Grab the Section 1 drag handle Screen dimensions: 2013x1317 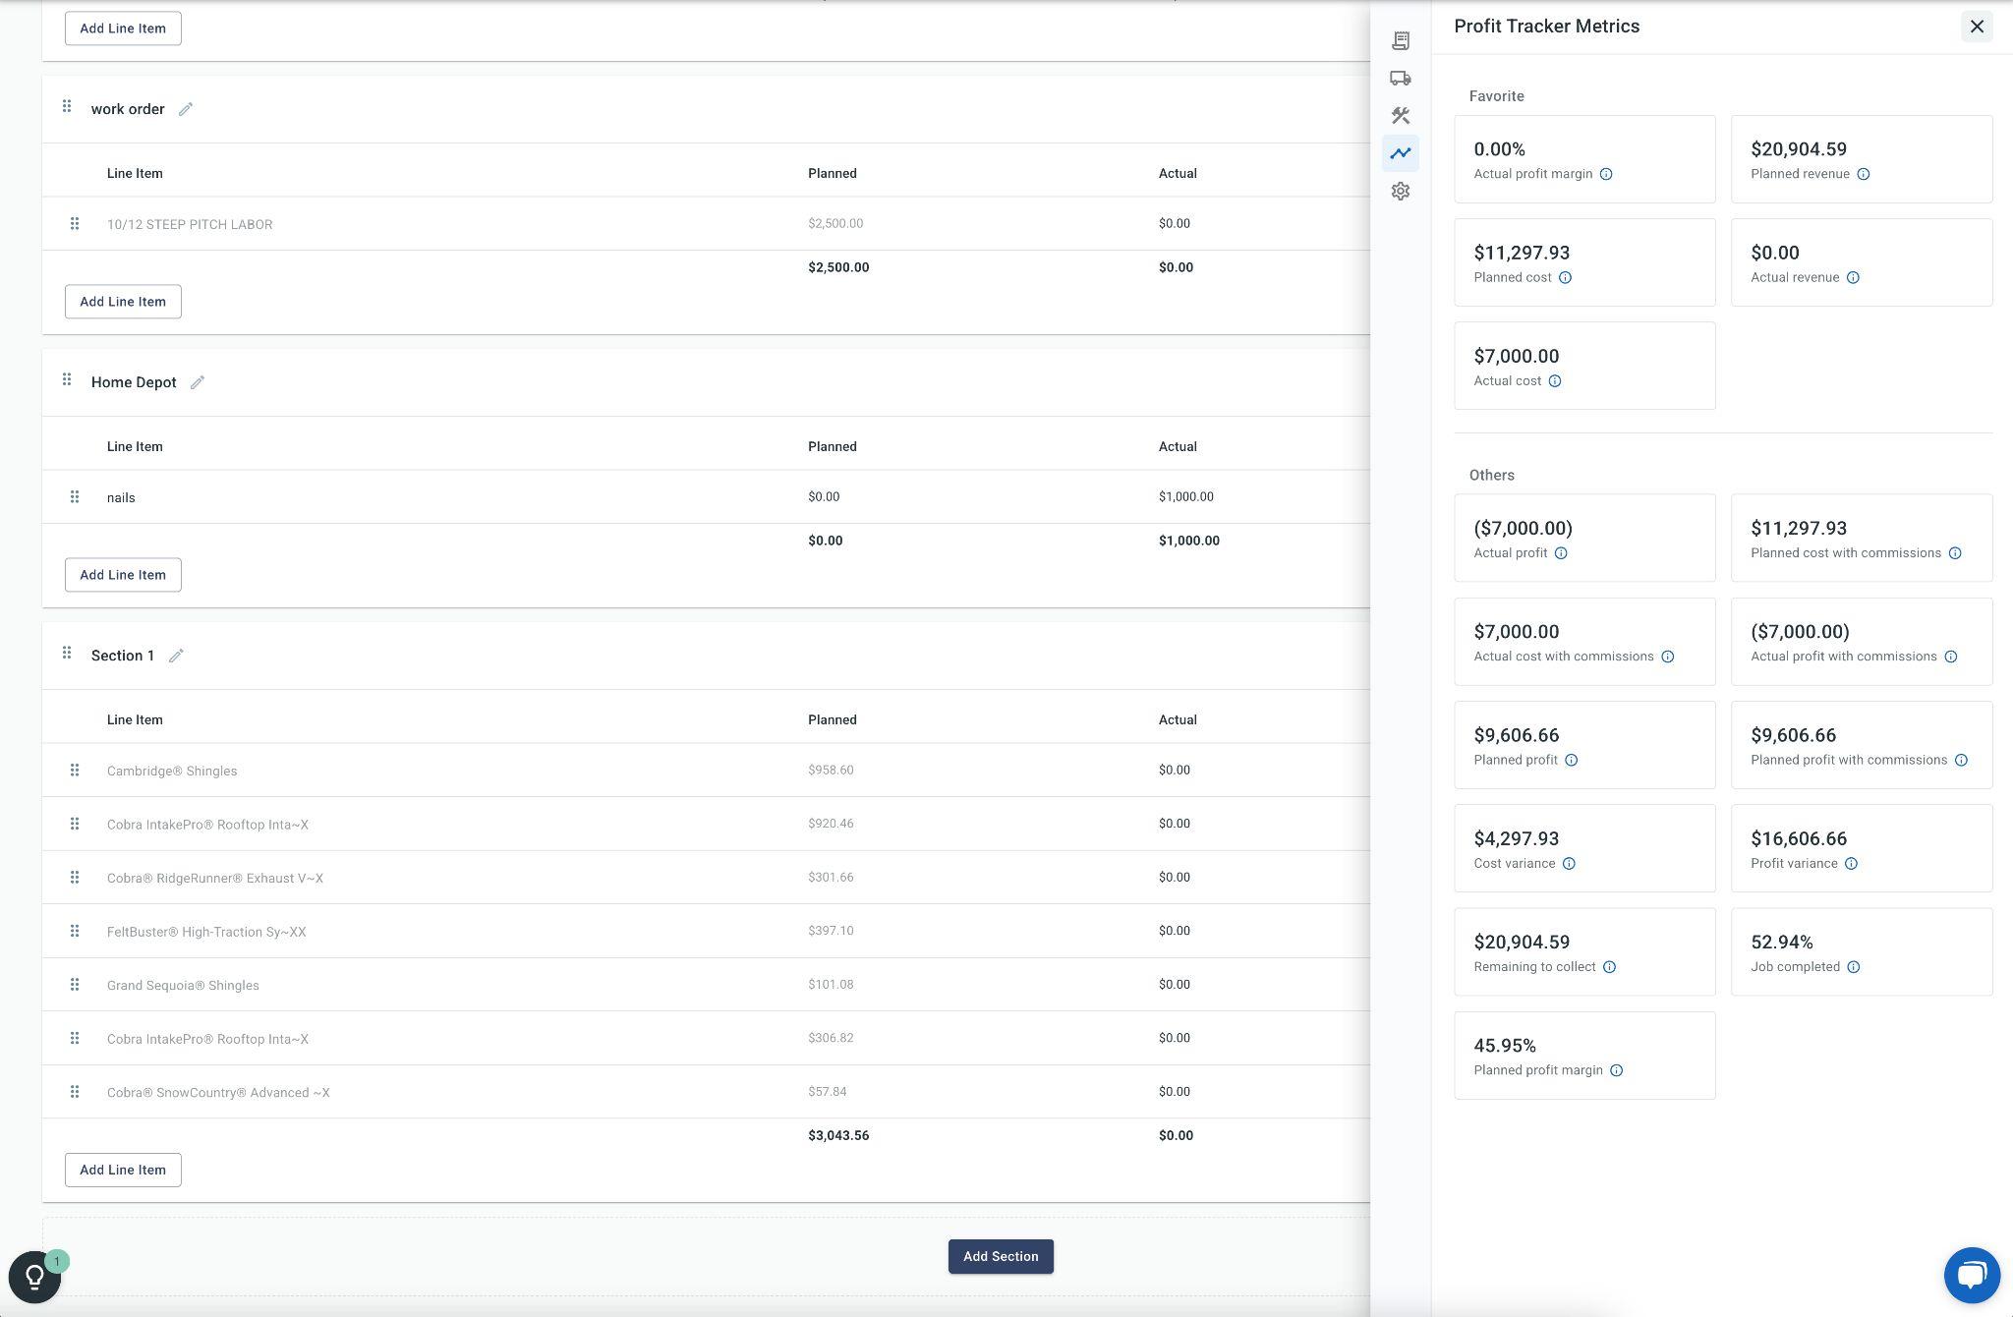click(67, 654)
